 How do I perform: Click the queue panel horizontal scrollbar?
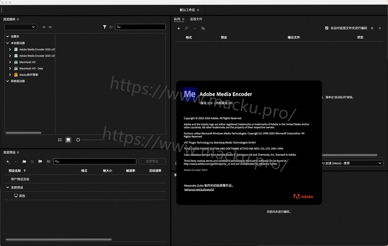click(349, 155)
